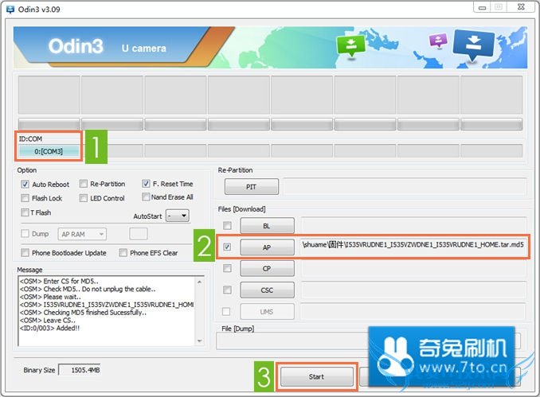Click the CSC file button

268,290
